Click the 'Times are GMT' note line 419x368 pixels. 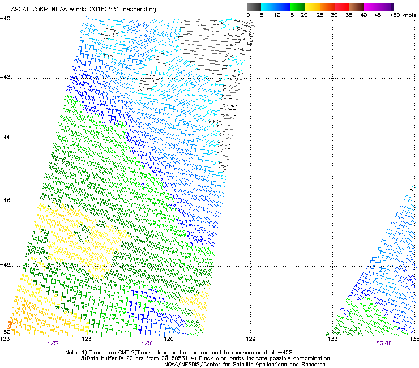coord(179,353)
